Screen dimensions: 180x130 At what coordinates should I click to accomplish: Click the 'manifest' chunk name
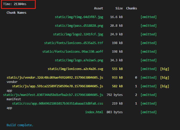point(14,99)
